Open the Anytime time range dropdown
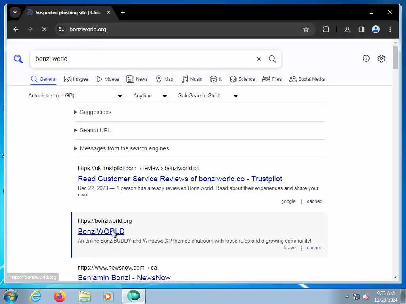The height and width of the screenshot is (304, 406). coord(150,96)
